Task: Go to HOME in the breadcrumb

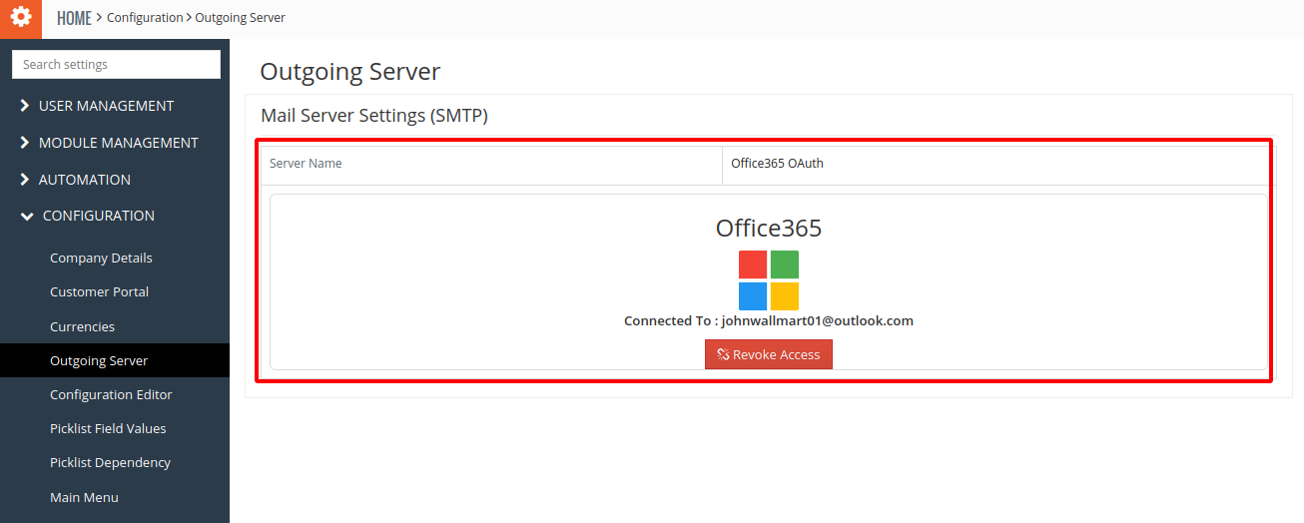Action: click(74, 18)
